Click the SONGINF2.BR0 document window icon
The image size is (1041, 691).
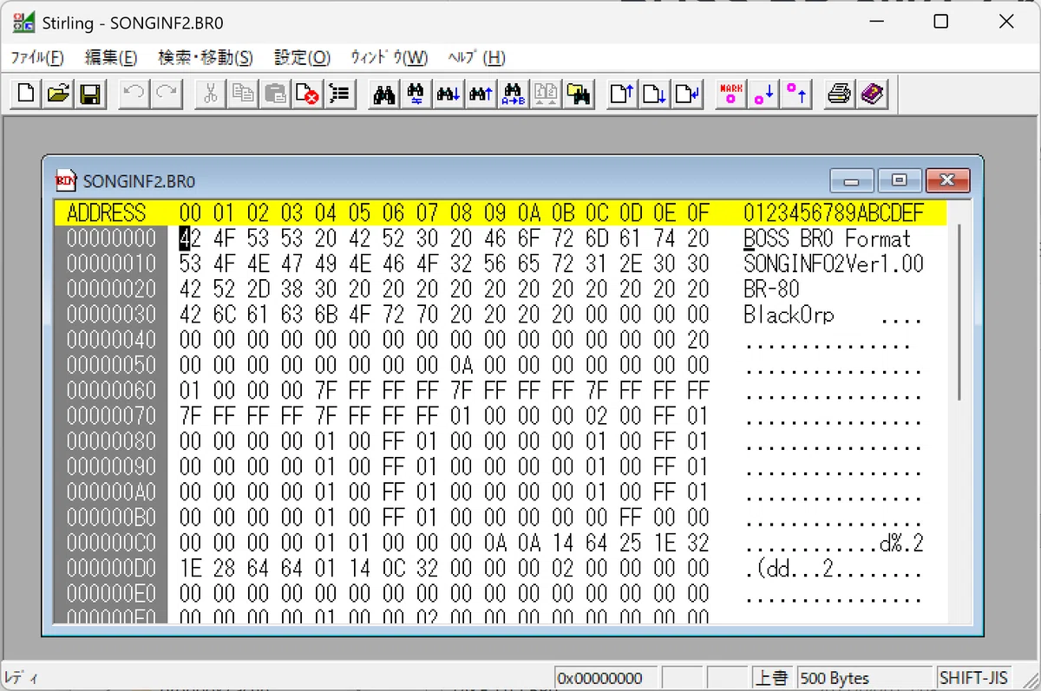click(x=66, y=180)
